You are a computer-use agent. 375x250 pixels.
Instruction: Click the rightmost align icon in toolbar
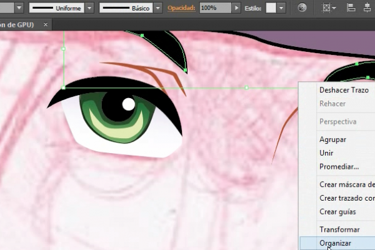(367, 9)
